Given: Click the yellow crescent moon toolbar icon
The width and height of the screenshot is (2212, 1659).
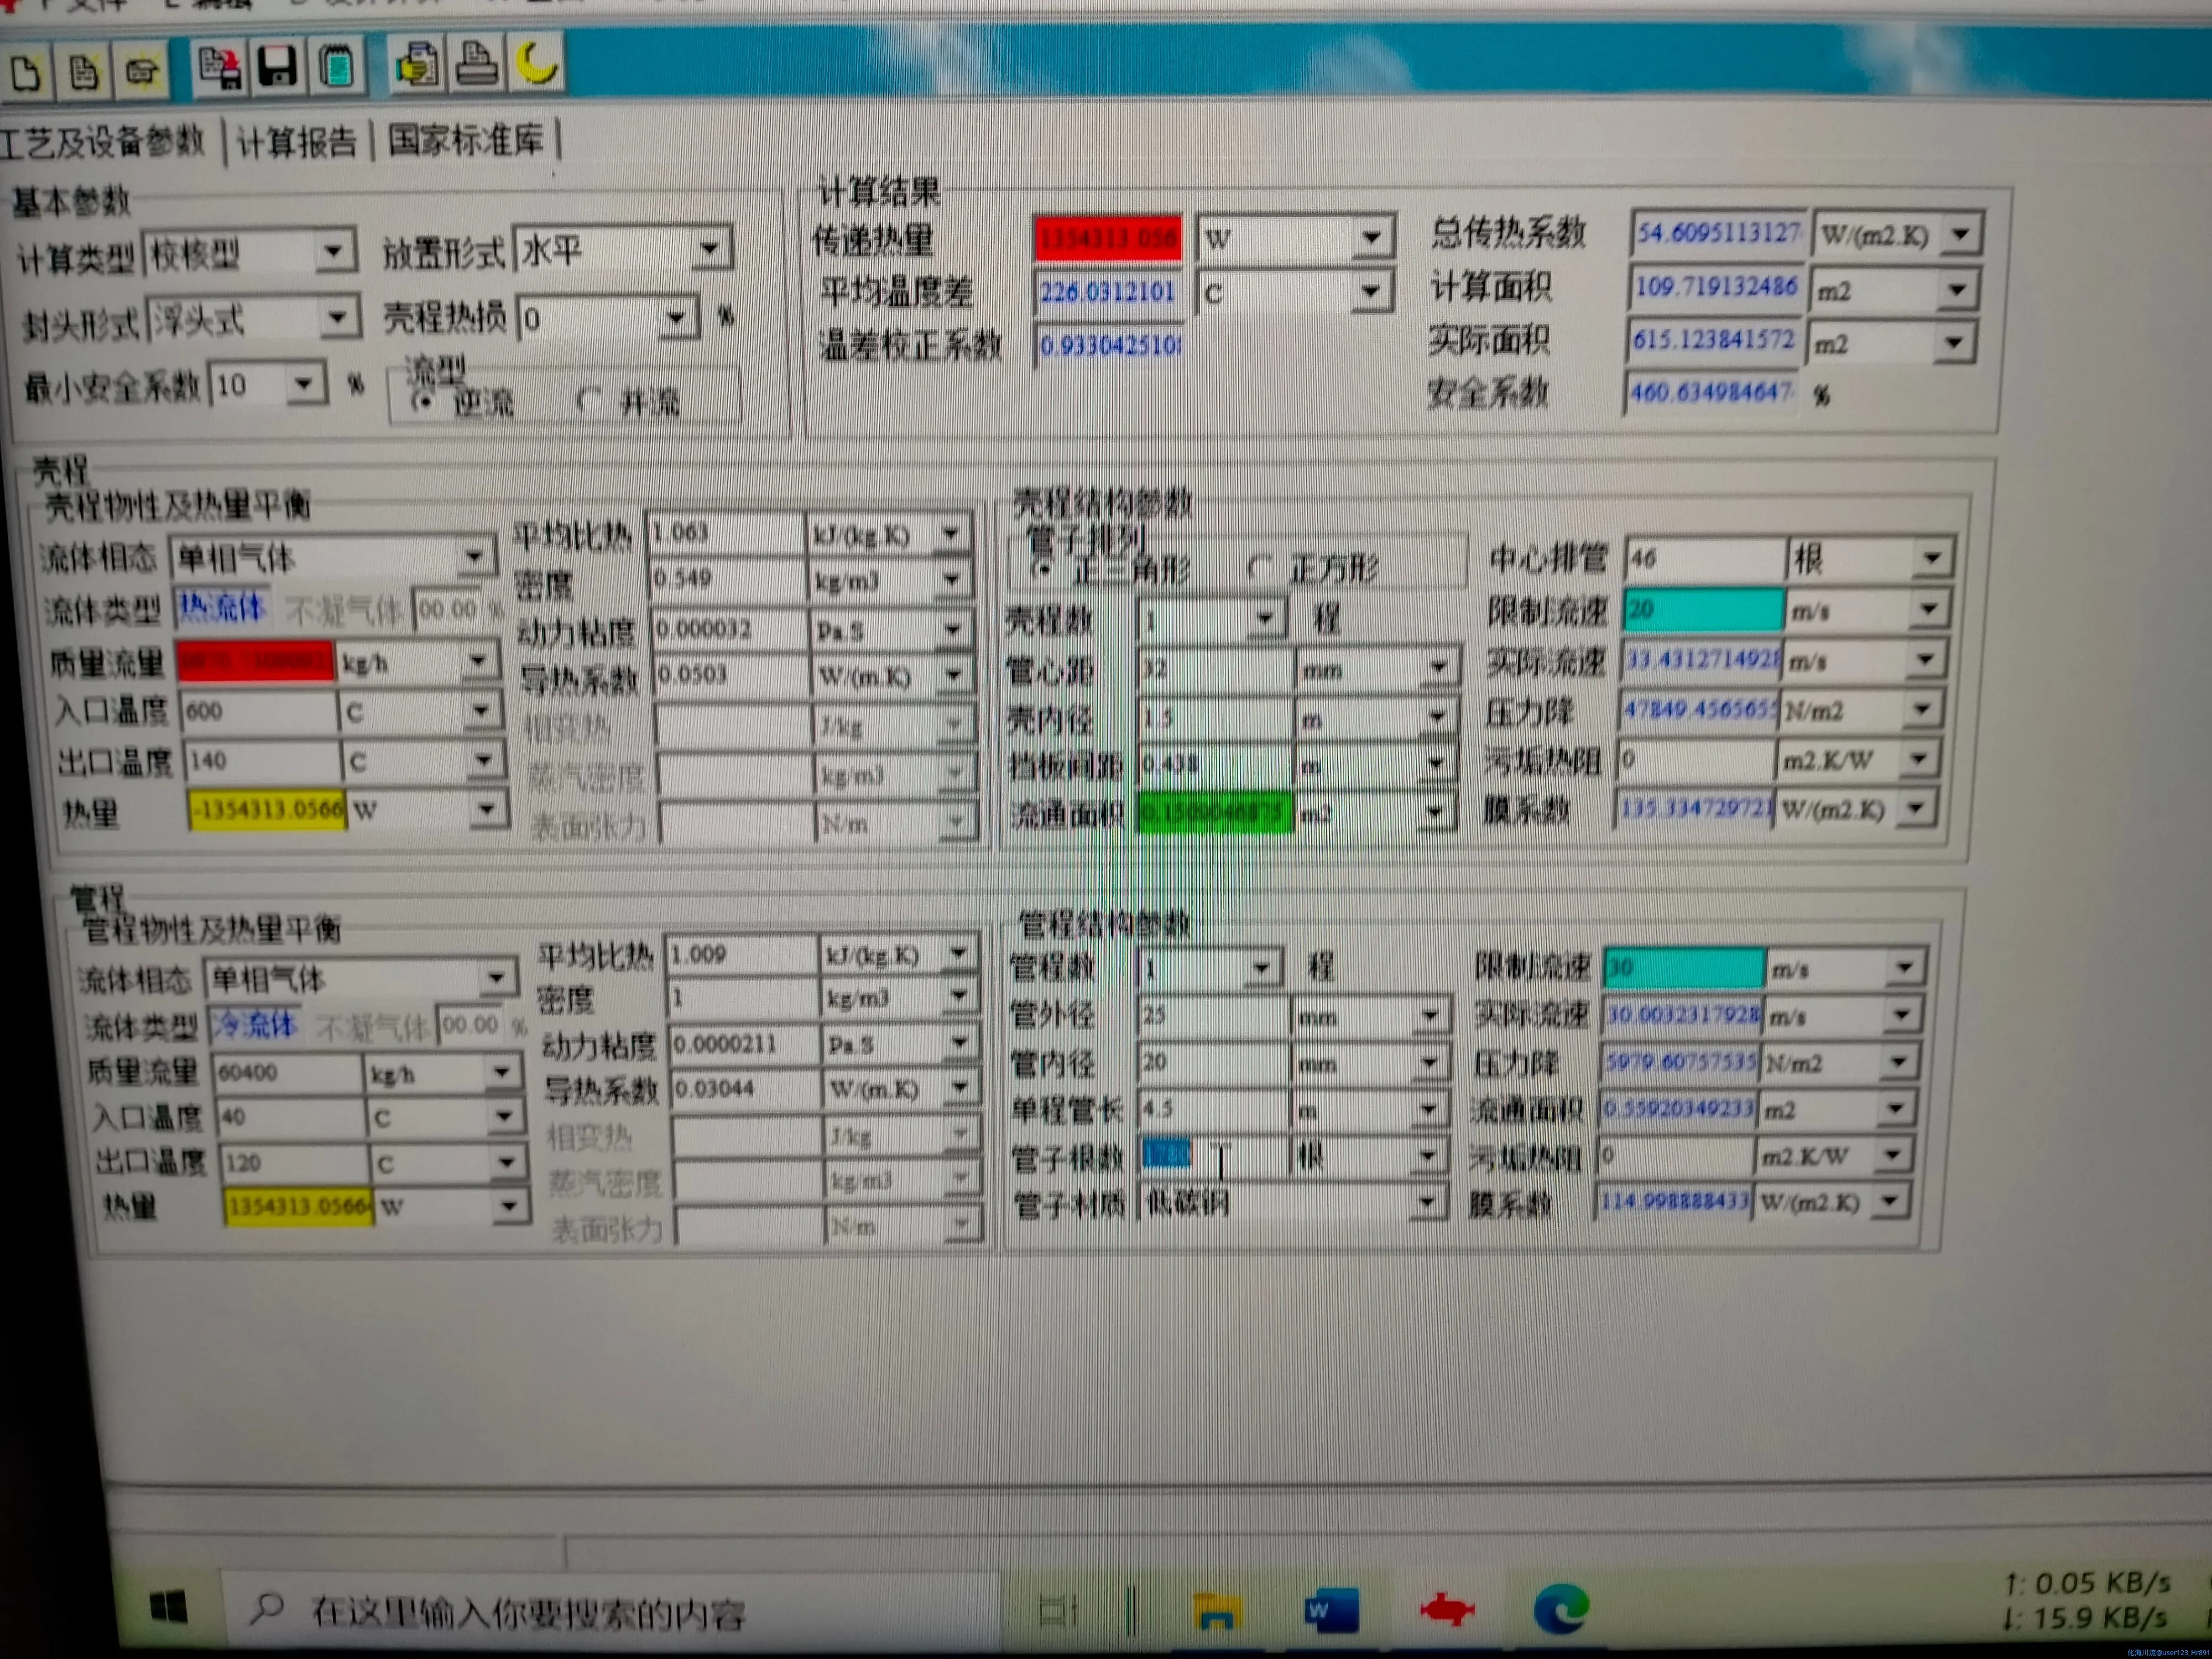Looking at the screenshot, I should click(x=537, y=63).
